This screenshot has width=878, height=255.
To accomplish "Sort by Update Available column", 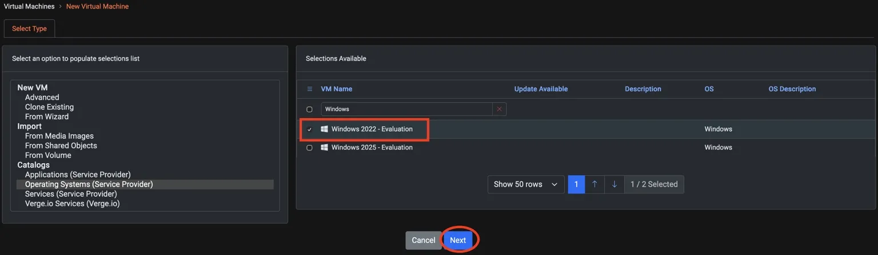I will [x=541, y=89].
